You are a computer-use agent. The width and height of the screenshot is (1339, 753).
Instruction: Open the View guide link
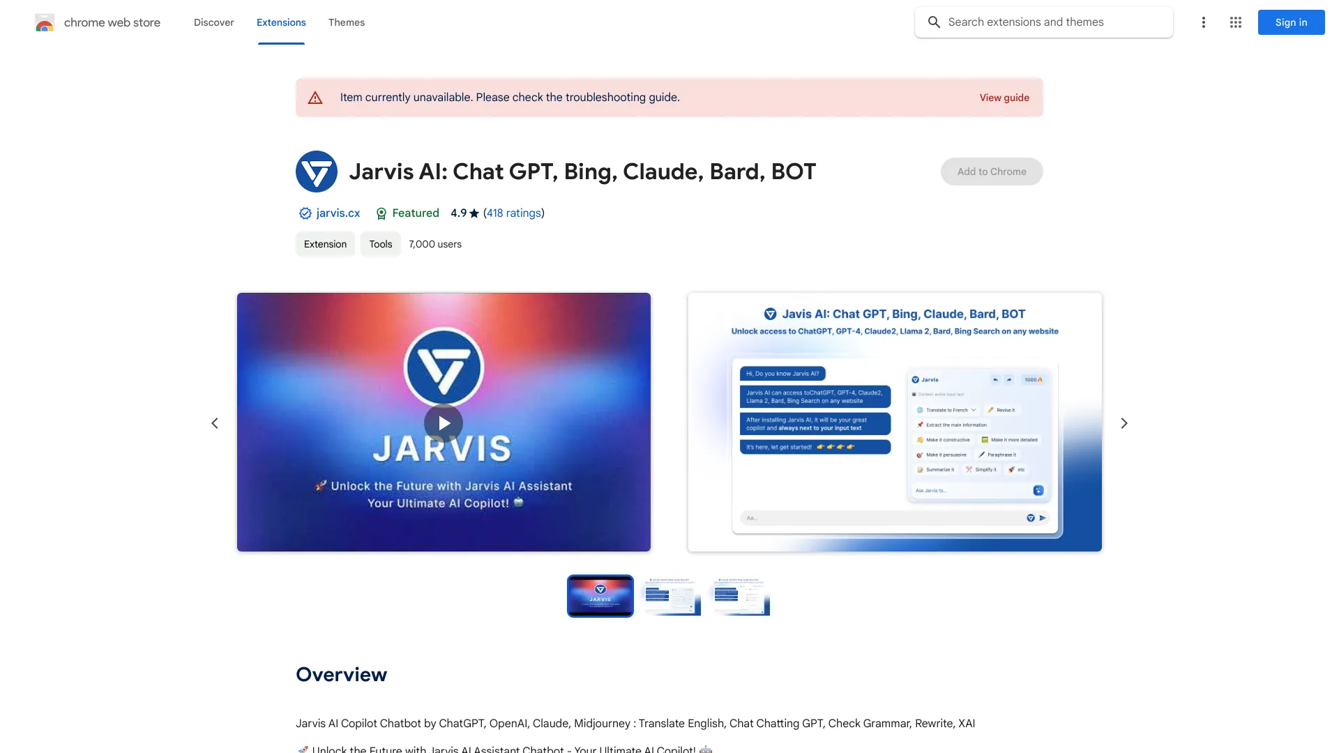pyautogui.click(x=1004, y=98)
